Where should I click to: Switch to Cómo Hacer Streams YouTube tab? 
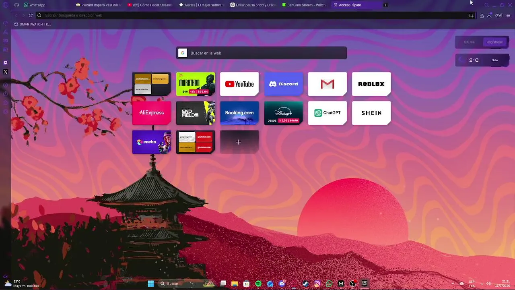150,5
